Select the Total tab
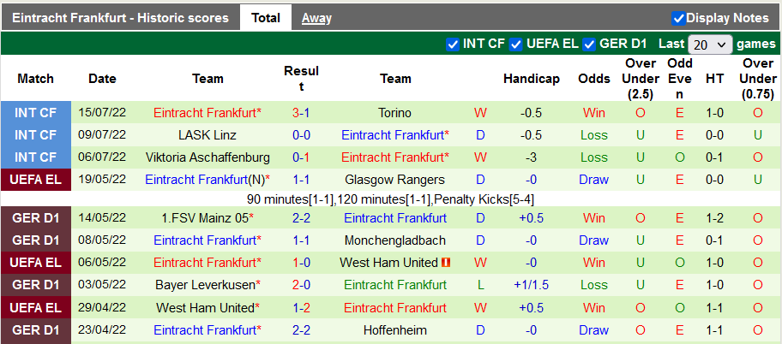 [x=266, y=18]
